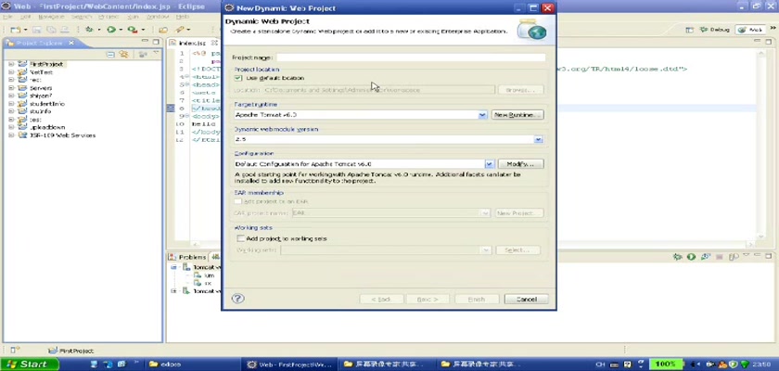Viewport: 779px width, 371px height.
Task: Select the Problems tab in bottom panel
Action: (x=188, y=257)
